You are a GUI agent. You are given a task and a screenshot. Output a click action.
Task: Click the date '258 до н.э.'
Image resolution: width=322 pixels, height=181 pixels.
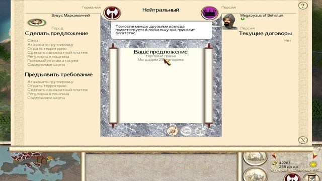coord(288,166)
